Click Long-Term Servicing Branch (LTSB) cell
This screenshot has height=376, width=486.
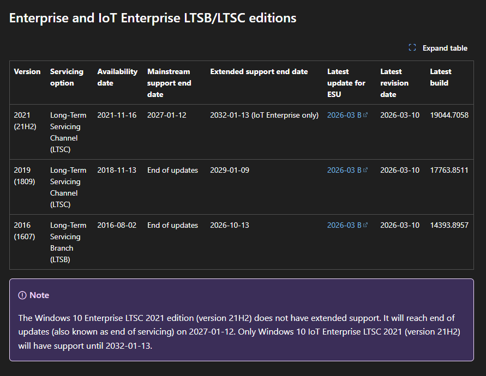[x=68, y=242]
